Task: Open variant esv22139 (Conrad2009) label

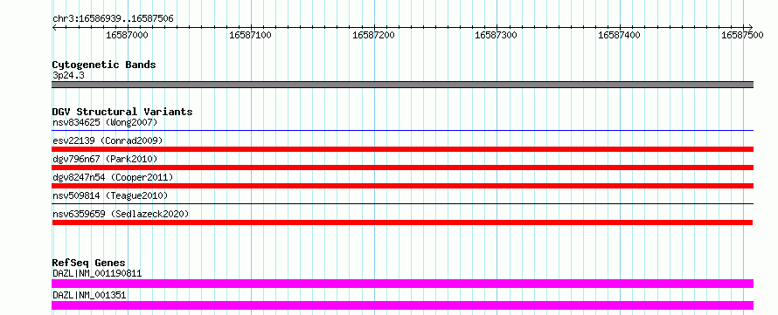Action: (108, 140)
